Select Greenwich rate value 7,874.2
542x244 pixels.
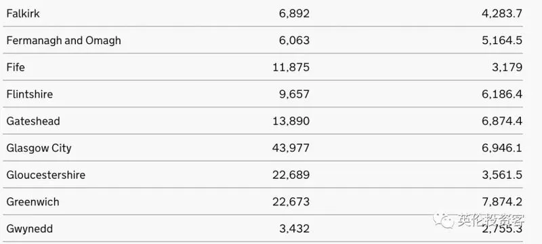pyautogui.click(x=502, y=201)
